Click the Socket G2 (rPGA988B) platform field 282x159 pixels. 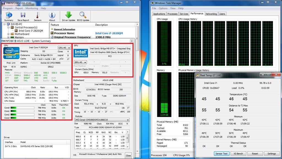pyautogui.click(x=51, y=63)
